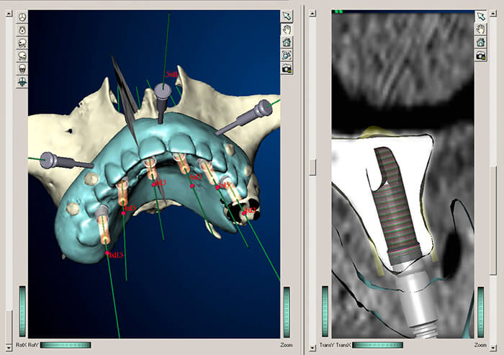Click the Zoom slider right of the 3D view
The height and width of the screenshot is (355, 504).
287,311
